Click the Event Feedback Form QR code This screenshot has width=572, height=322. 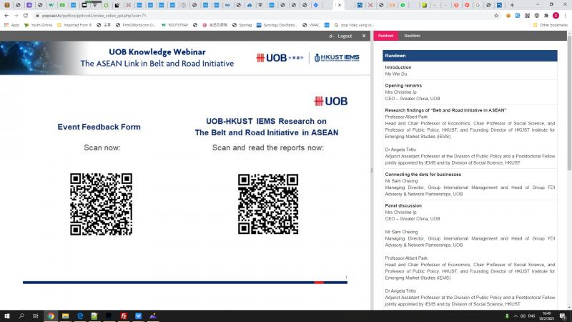point(101,204)
